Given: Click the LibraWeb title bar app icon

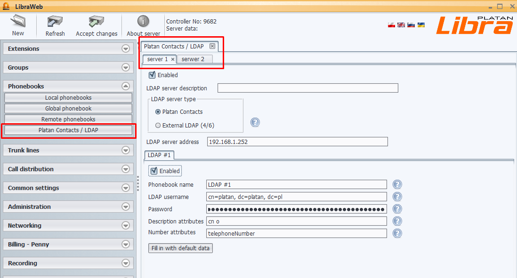Looking at the screenshot, I should tap(6, 6).
